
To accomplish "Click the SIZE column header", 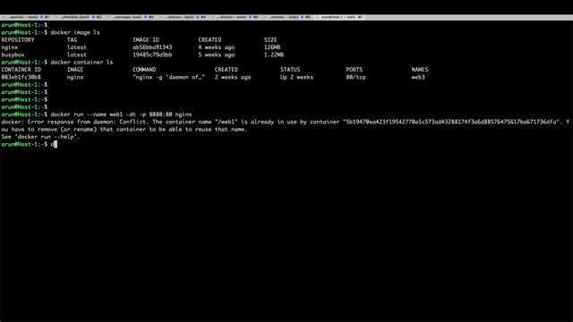I will pos(270,39).
